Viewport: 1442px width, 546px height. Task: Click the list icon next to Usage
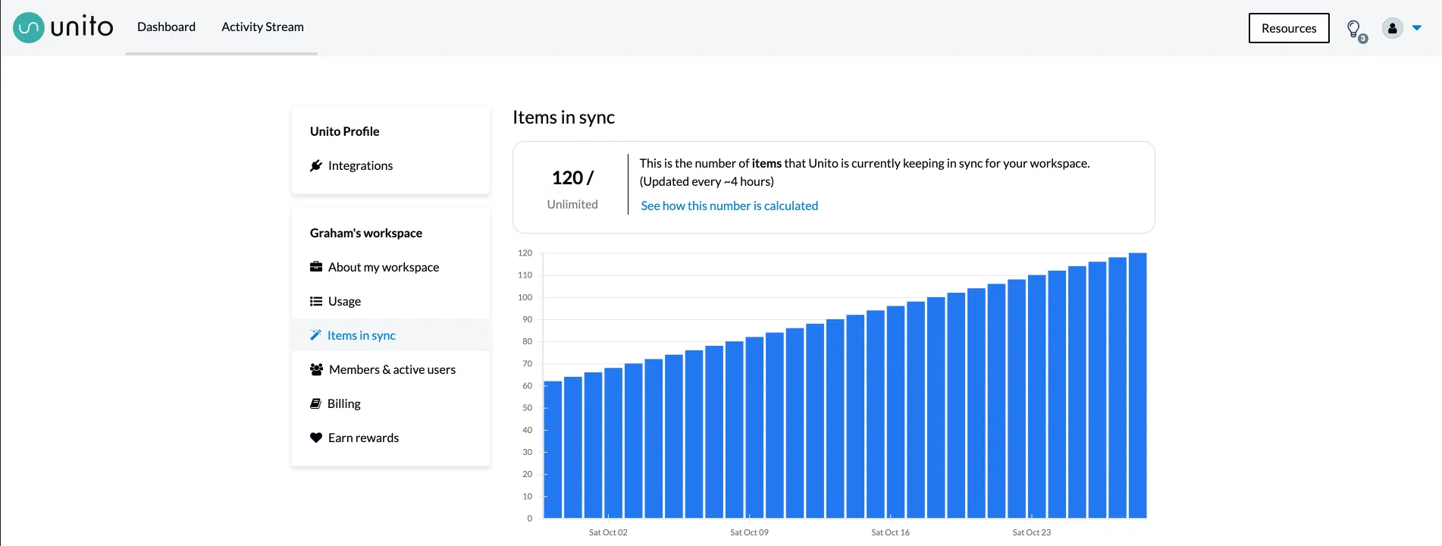(316, 301)
